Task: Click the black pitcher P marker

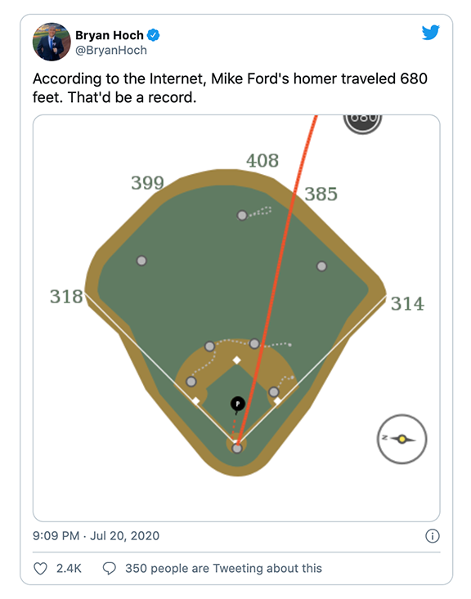Action: tap(237, 404)
